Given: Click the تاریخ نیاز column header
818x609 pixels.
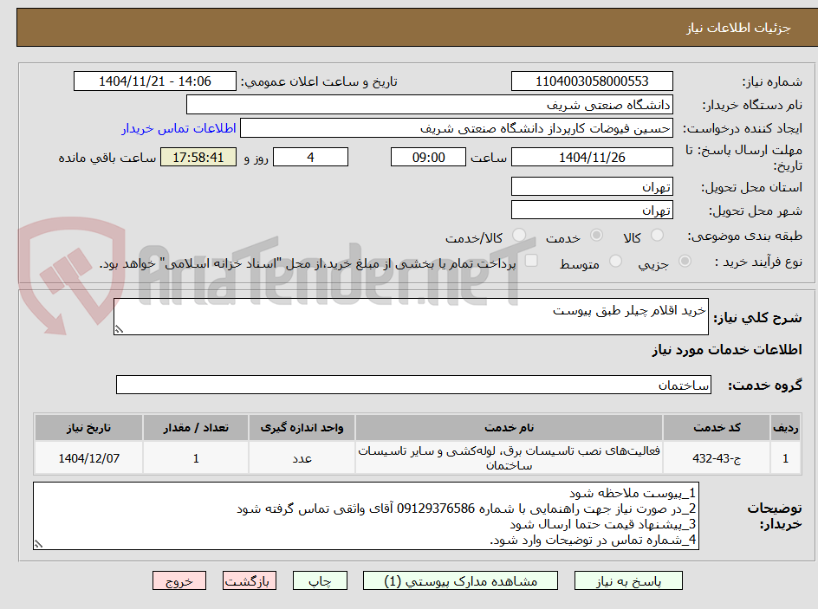Looking at the screenshot, I should (x=88, y=428).
